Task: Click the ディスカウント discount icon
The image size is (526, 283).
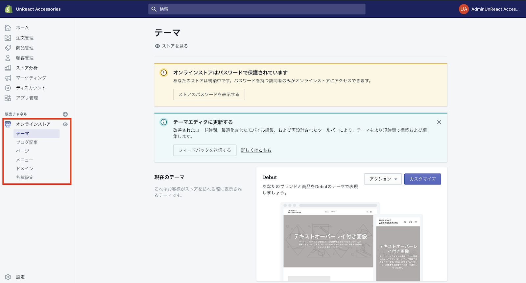Action: point(8,88)
